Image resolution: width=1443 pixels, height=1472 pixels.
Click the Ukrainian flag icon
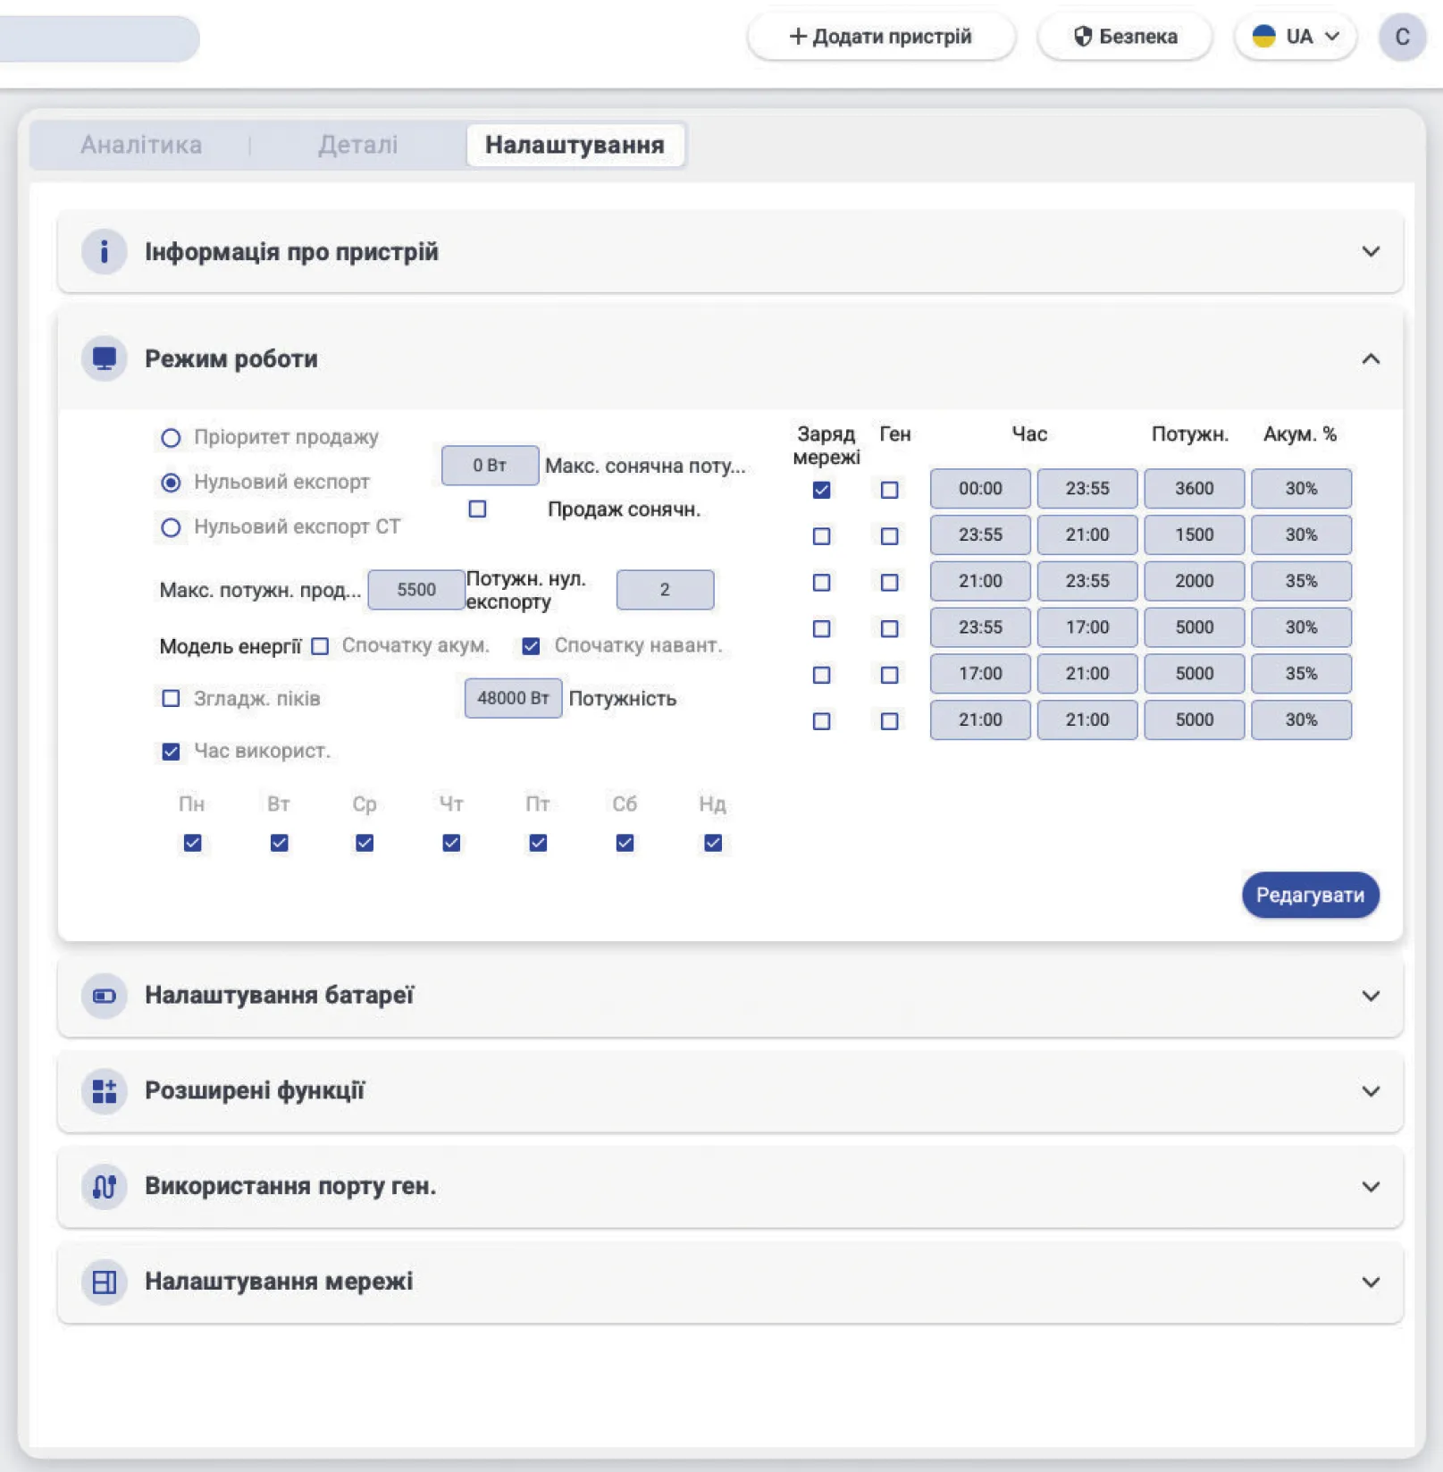coord(1263,37)
